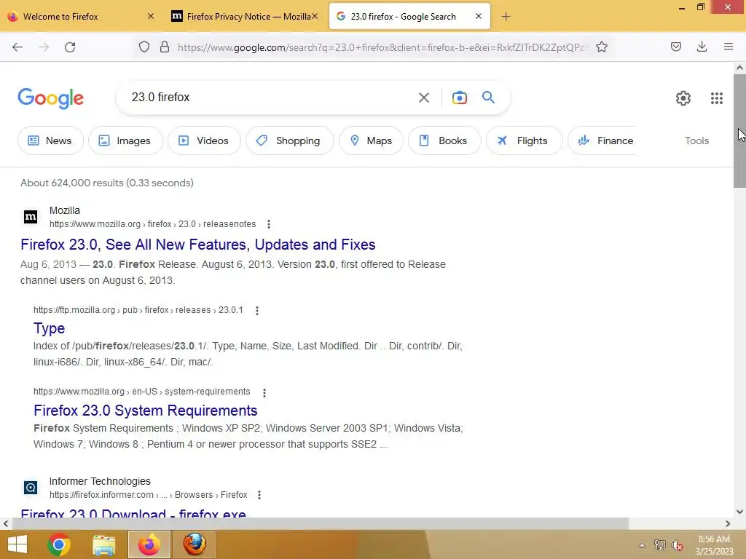The height and width of the screenshot is (559, 746).
Task: Click the horizontal scrollbar right arrow
Action: point(728,523)
